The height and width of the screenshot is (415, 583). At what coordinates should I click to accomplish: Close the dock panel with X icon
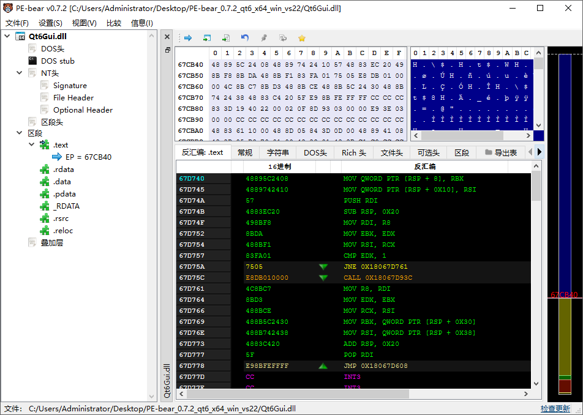pyautogui.click(x=167, y=37)
